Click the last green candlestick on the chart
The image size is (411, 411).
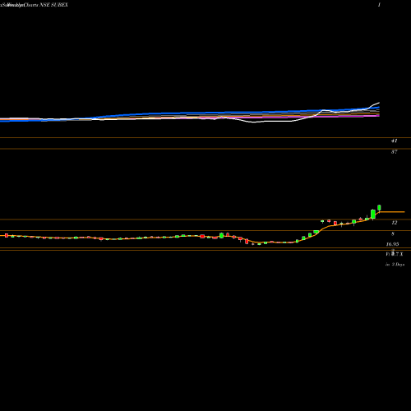(x=379, y=207)
